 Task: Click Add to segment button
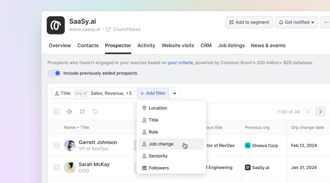249,22
